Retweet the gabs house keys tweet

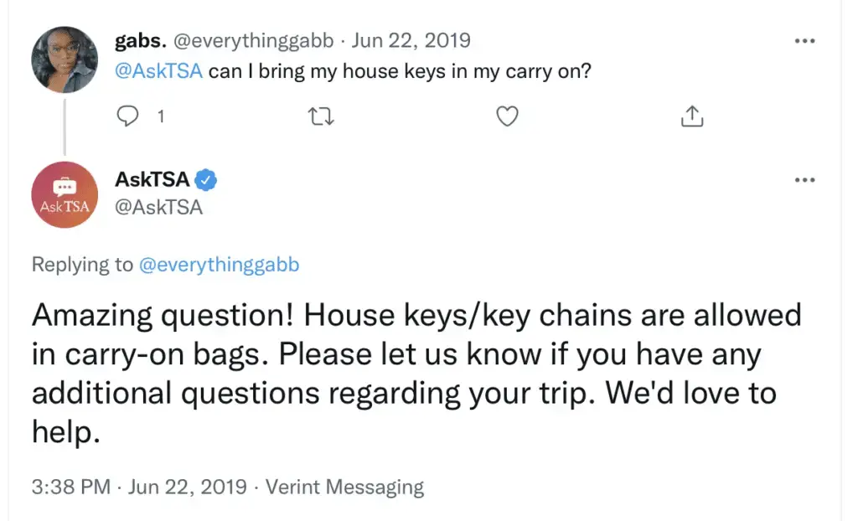click(321, 116)
